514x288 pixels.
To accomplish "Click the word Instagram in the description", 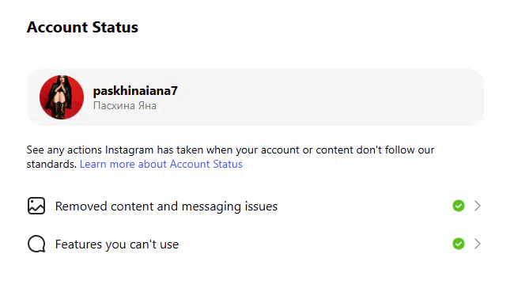I will click(129, 150).
